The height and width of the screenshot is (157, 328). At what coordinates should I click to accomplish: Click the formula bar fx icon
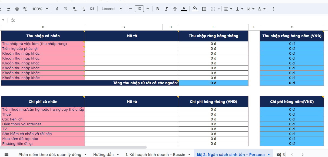pos(13,20)
